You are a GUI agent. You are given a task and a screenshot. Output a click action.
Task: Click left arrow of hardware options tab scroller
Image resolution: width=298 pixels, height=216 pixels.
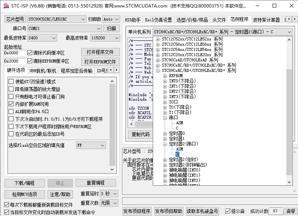tap(111, 70)
